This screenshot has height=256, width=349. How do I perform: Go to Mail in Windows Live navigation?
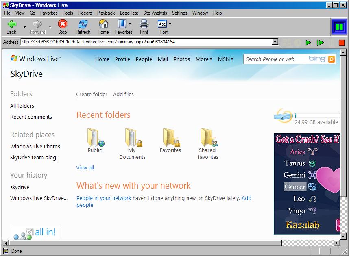click(x=163, y=59)
